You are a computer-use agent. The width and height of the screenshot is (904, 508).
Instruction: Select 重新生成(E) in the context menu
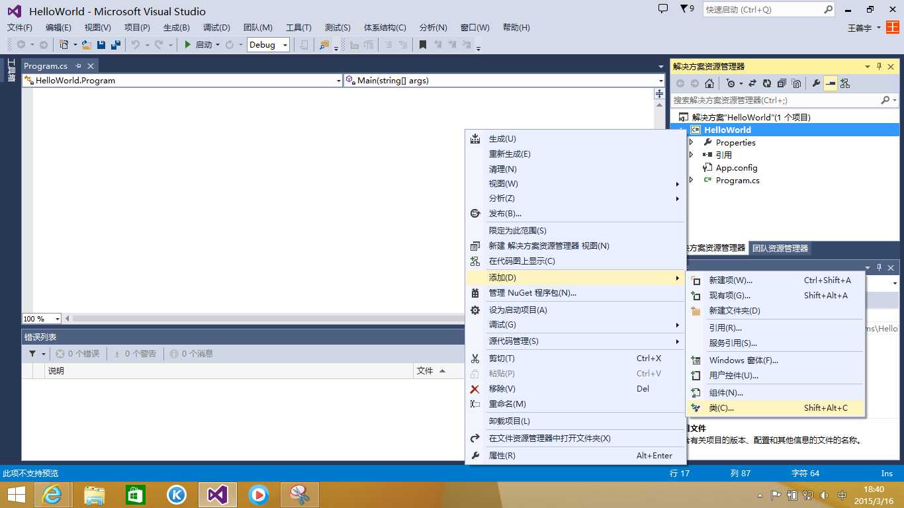[x=576, y=154]
